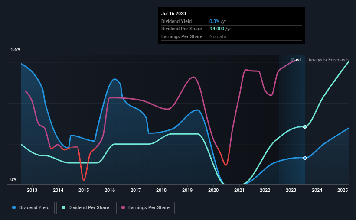Click the 2014 x-axis label
Image resolution: width=356 pixels, height=220 pixels.
[x=58, y=190]
